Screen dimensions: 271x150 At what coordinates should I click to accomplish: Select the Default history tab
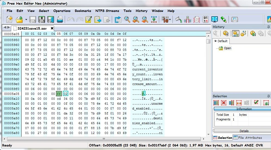(x=221, y=41)
